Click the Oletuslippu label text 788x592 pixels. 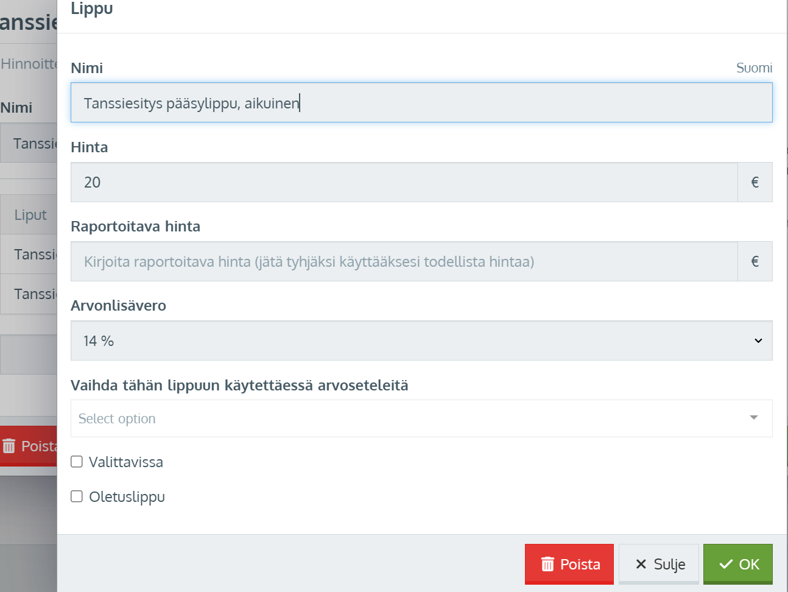pos(127,496)
